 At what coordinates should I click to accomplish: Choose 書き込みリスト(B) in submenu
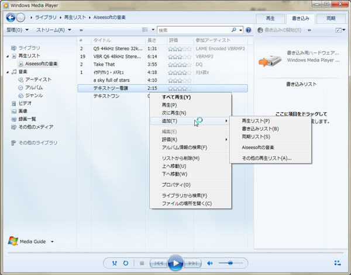click(x=271, y=128)
